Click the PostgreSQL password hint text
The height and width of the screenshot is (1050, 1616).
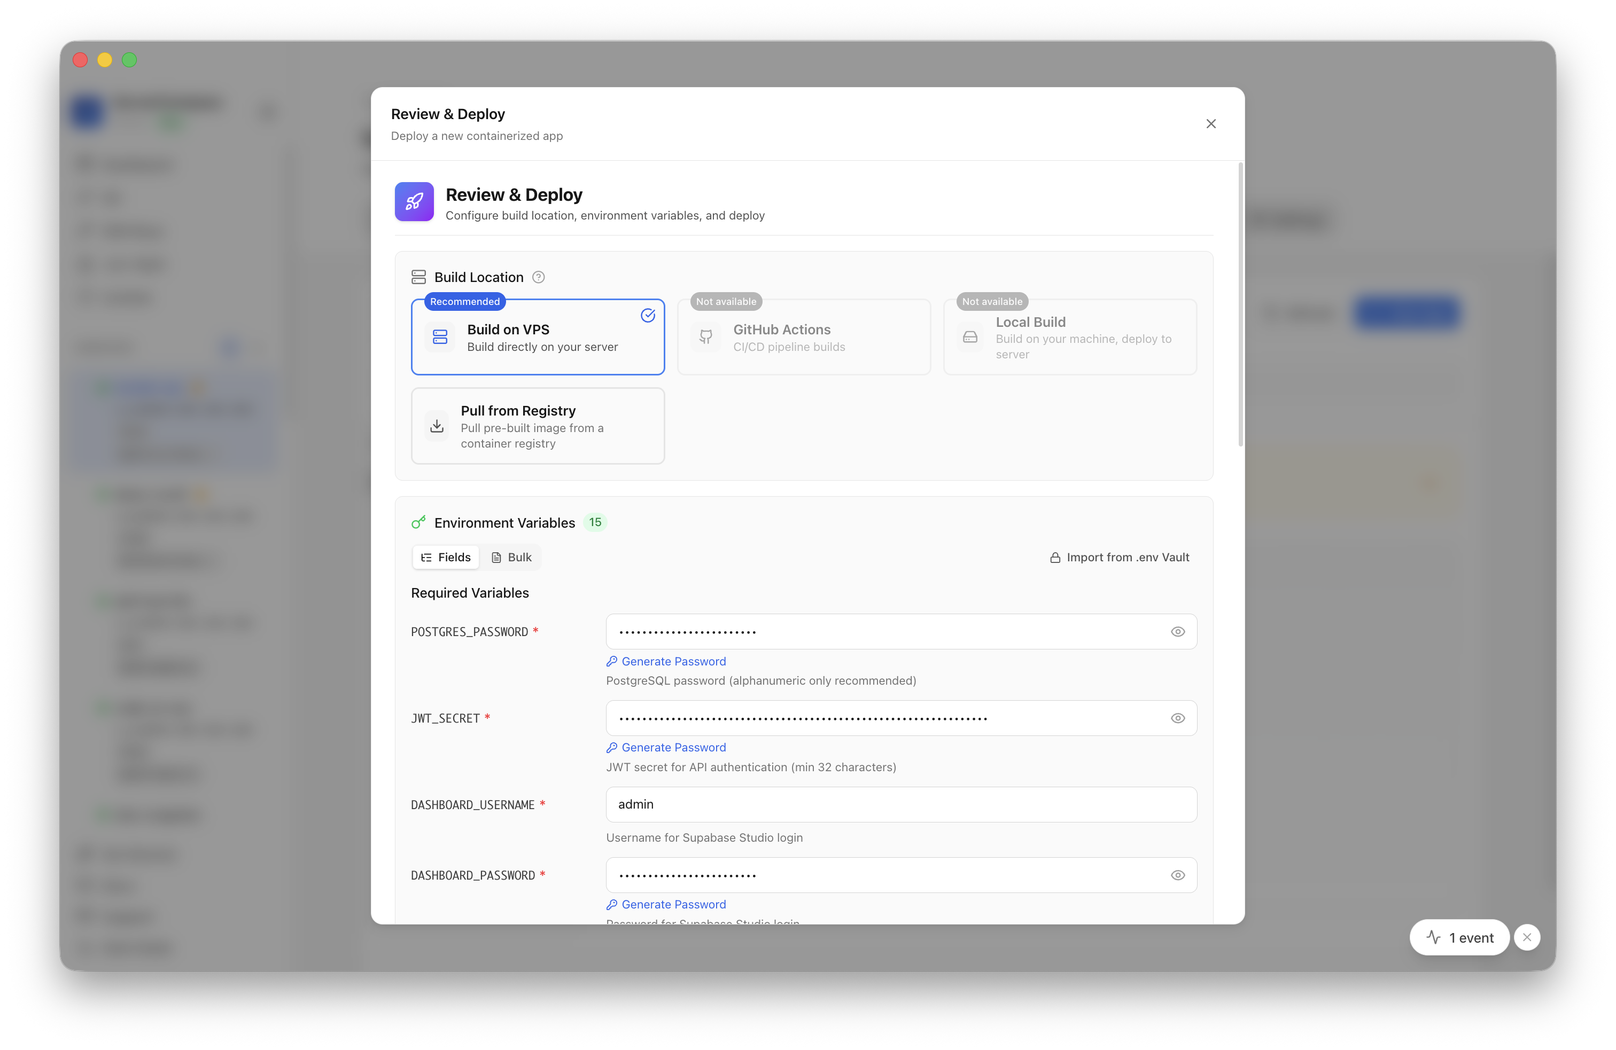click(761, 681)
